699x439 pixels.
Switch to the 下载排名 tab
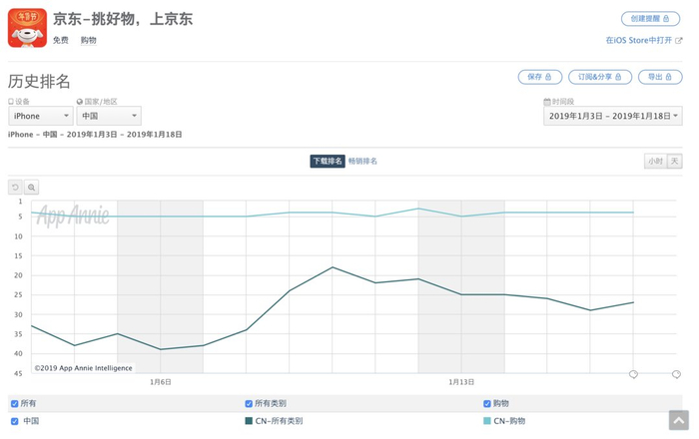pyautogui.click(x=328, y=161)
